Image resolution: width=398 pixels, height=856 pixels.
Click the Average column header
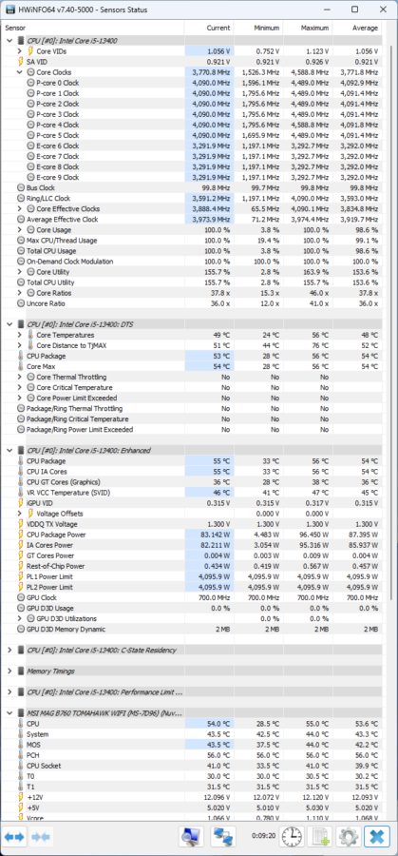coord(357,28)
